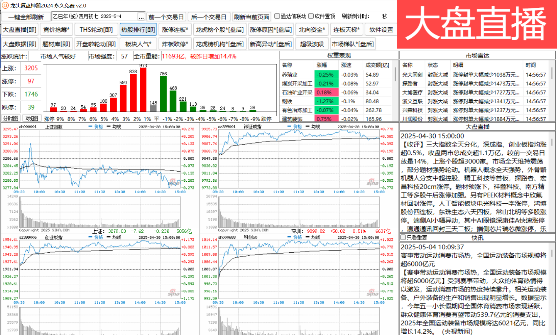Open 市场梯队*[盘后] tab

pyautogui.click(x=353, y=44)
